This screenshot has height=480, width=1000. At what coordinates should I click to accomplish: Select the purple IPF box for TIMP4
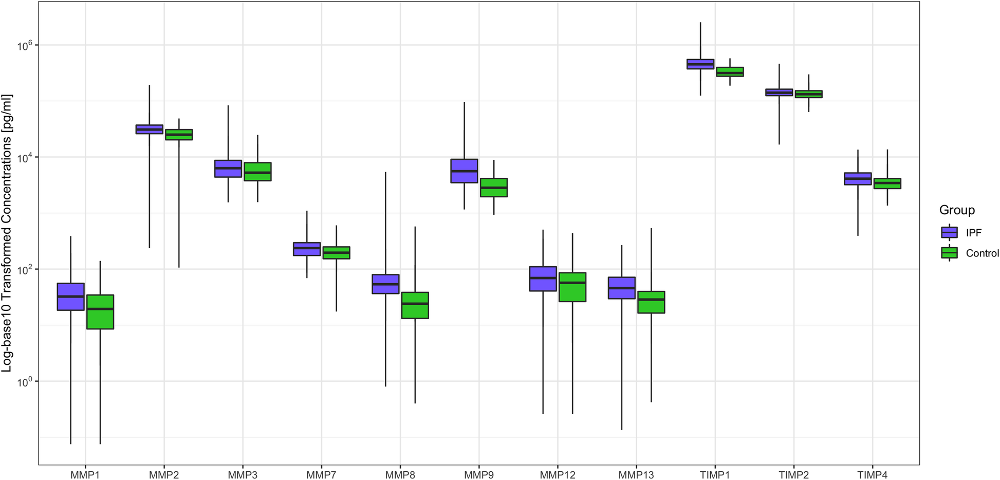pyautogui.click(x=858, y=179)
